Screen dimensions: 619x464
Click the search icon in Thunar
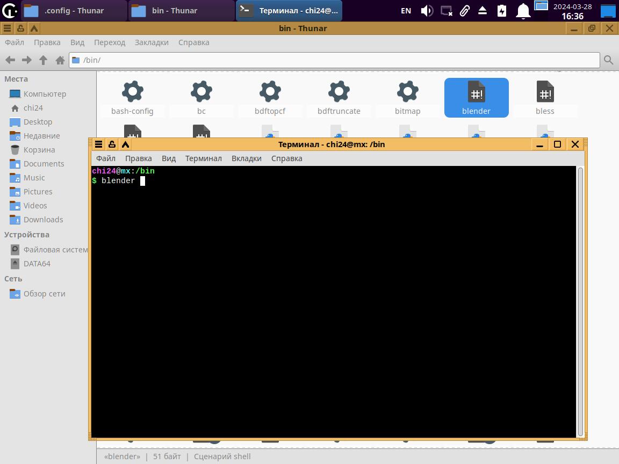point(608,60)
